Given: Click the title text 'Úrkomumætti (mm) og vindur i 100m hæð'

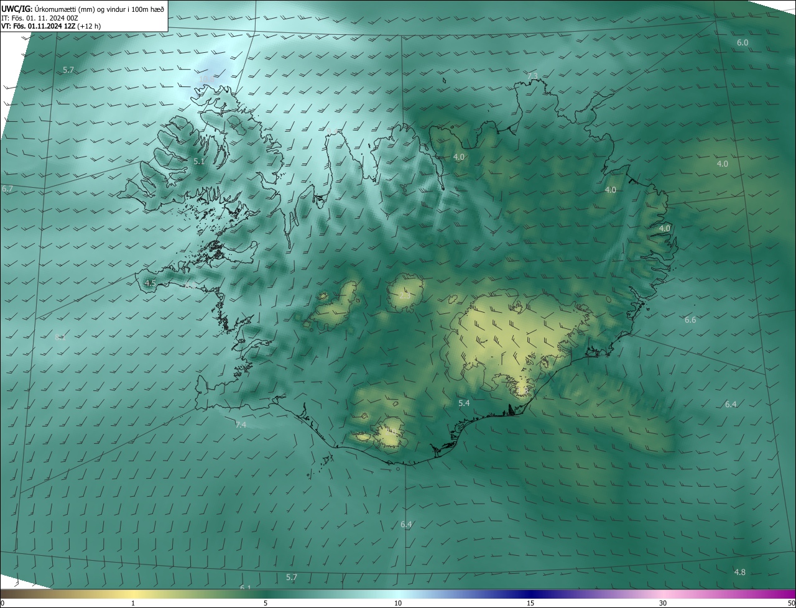Looking at the screenshot, I should tap(99, 9).
